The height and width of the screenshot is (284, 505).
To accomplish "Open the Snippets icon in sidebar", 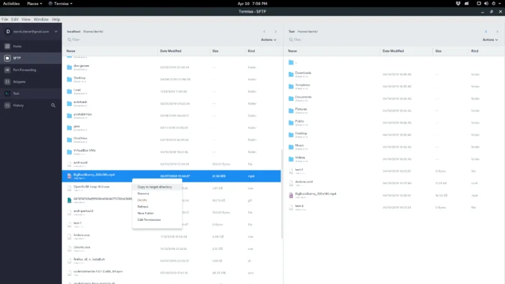I will click(8, 82).
